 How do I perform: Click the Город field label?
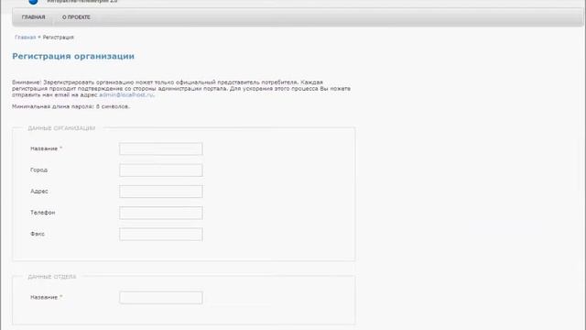click(x=38, y=170)
